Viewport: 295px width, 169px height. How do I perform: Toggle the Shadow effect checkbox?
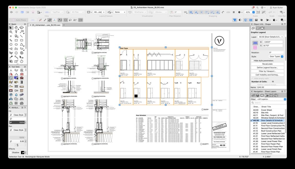[10, 152]
